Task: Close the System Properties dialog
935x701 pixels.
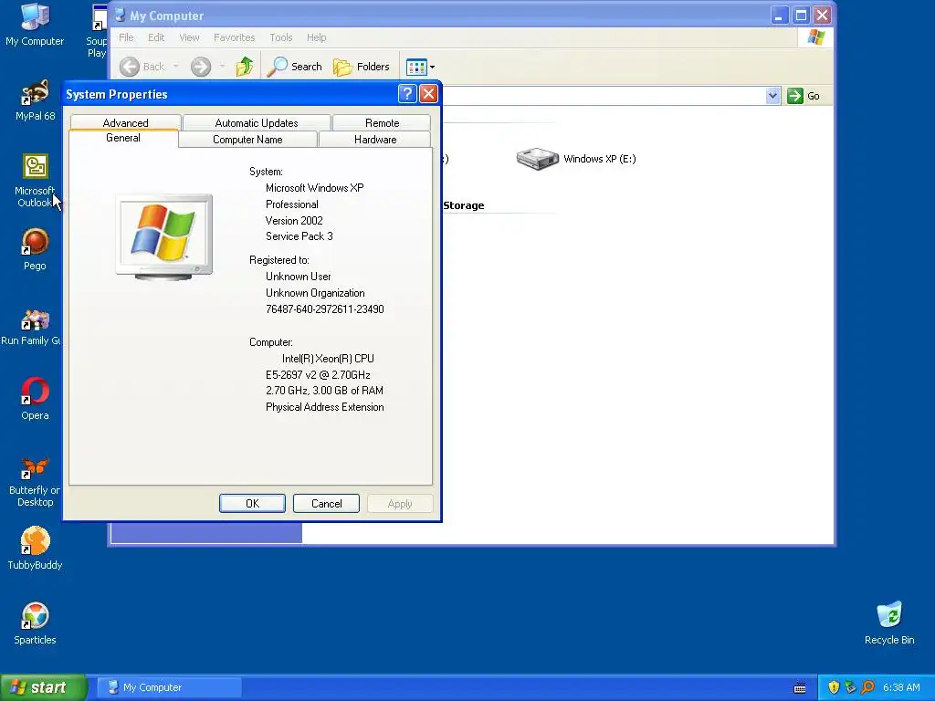Action: point(428,94)
